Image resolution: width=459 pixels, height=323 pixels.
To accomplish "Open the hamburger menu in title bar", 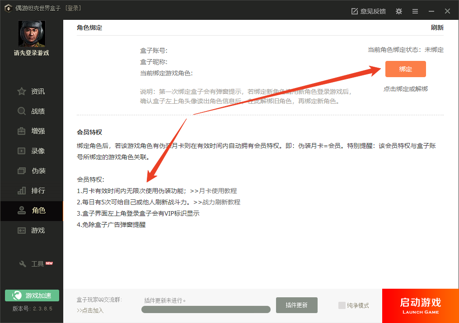I will pos(415,11).
